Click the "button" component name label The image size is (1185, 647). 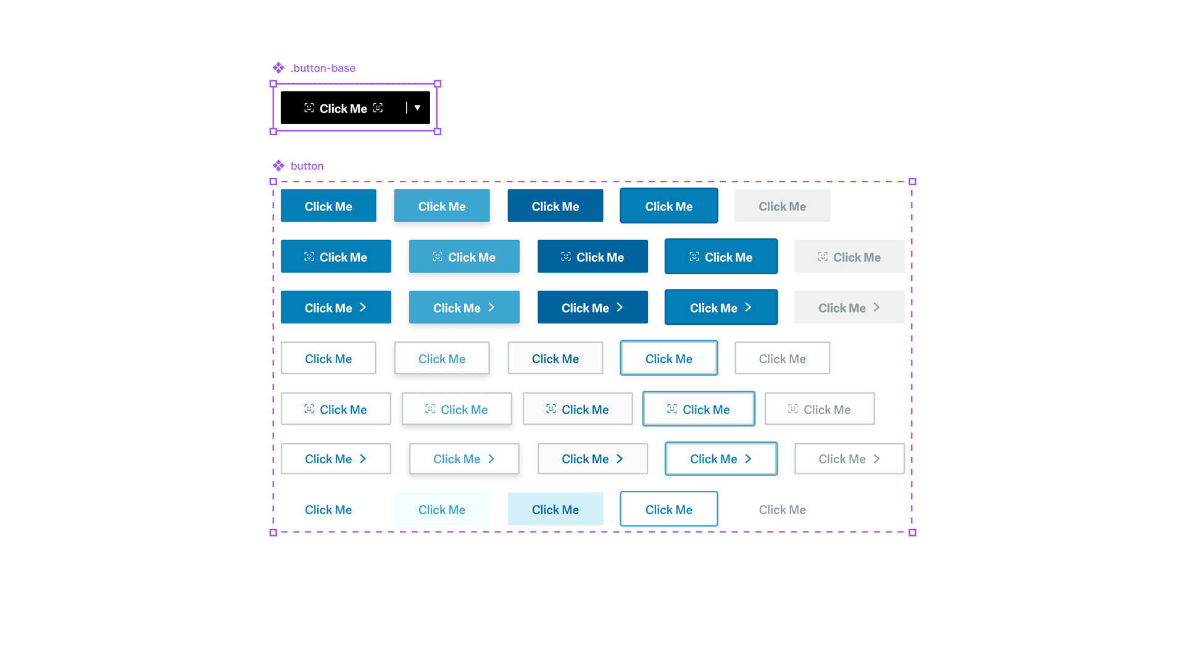(x=306, y=165)
